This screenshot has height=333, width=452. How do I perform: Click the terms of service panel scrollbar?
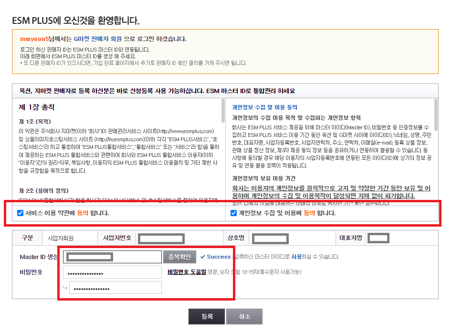223,111
